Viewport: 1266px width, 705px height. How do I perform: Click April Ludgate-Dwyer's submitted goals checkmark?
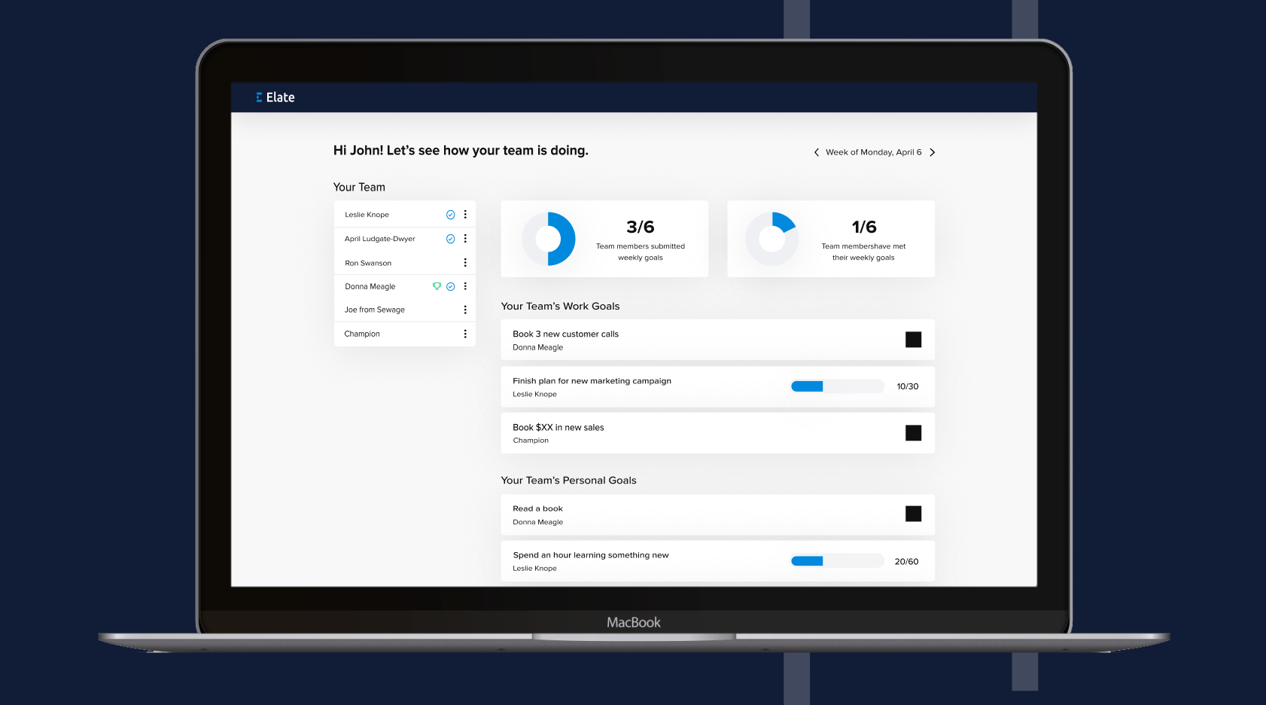(x=451, y=238)
